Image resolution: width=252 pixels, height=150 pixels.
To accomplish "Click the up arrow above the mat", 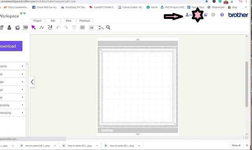I will 138,39.
